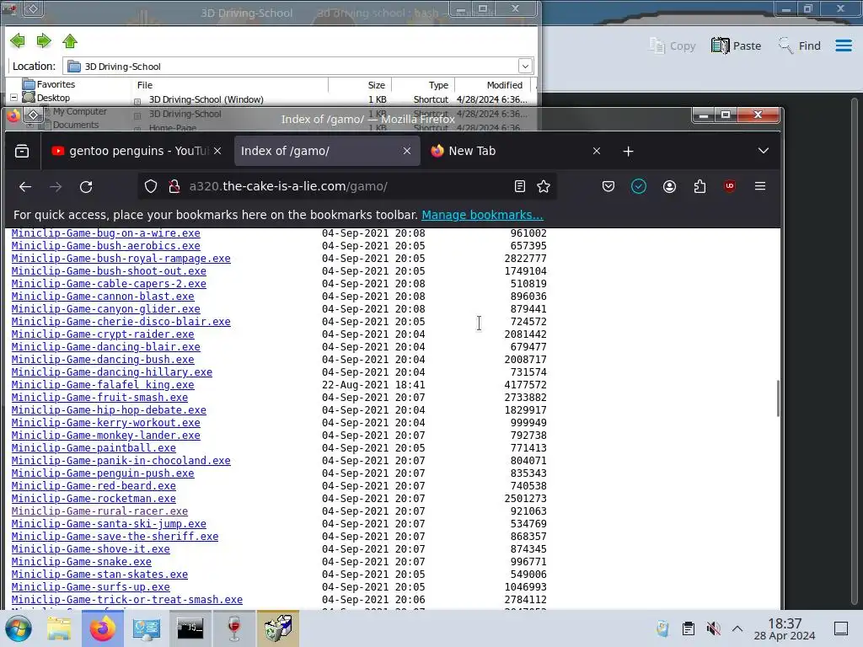This screenshot has width=863, height=647.
Task: Click the shield tracking protection icon
Action: click(x=150, y=186)
